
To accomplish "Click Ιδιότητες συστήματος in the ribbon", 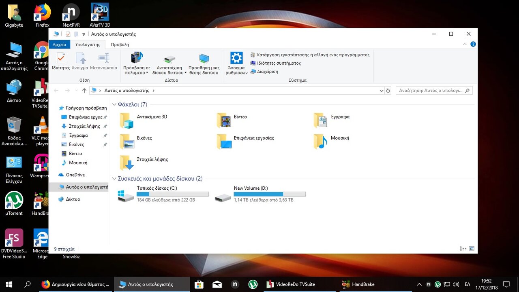I will pyautogui.click(x=279, y=63).
